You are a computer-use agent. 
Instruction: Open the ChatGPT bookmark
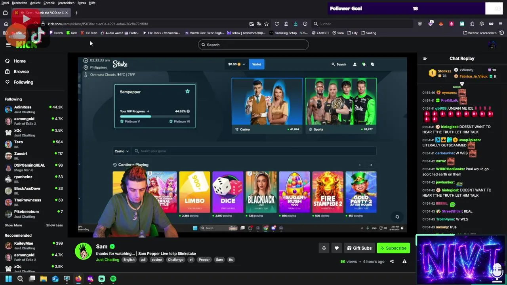pos(320,33)
